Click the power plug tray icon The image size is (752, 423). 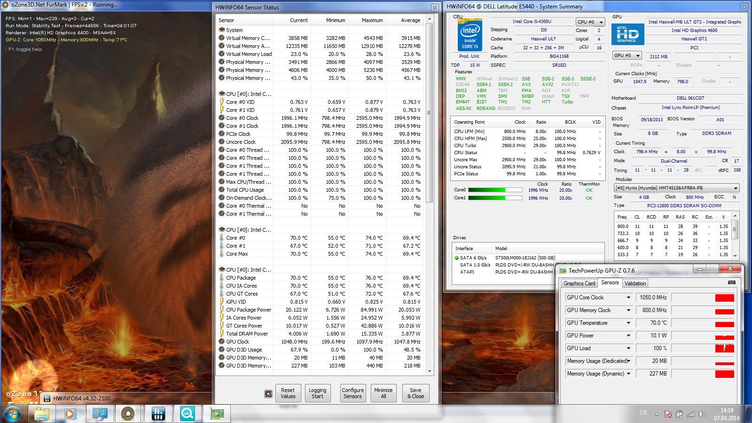pyautogui.click(x=679, y=414)
